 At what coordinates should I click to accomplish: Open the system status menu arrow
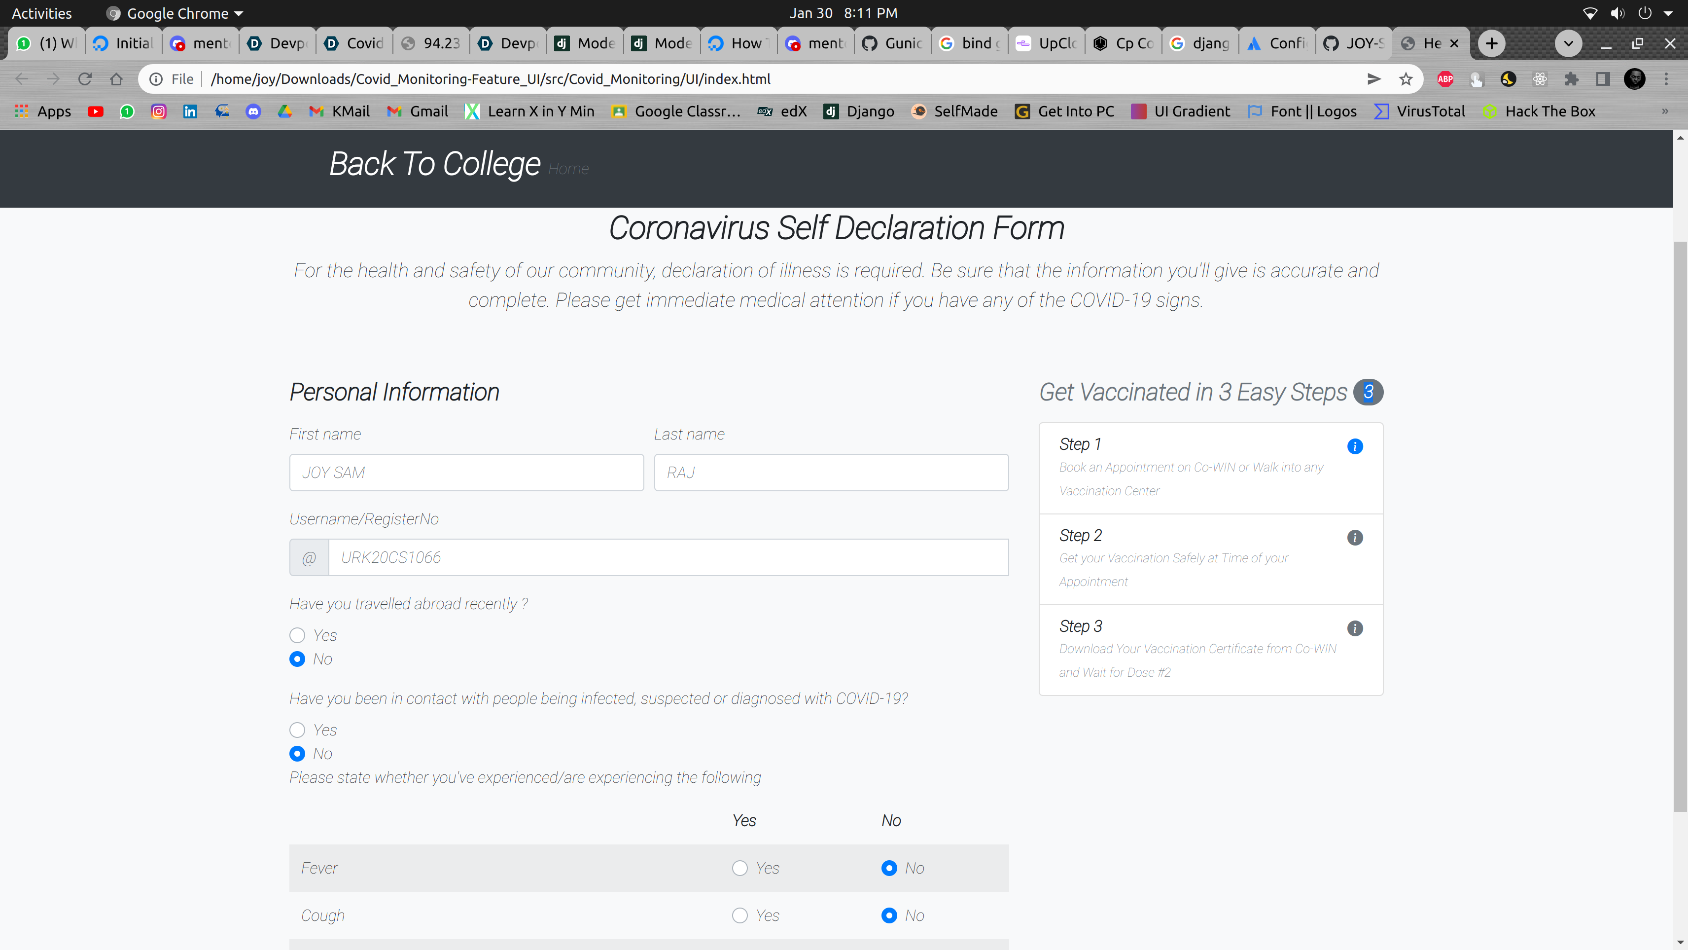[1668, 13]
